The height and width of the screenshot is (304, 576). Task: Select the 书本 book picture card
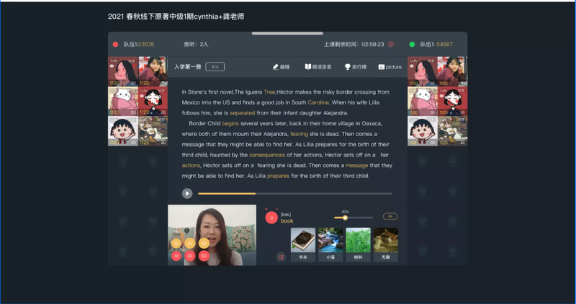point(302,244)
